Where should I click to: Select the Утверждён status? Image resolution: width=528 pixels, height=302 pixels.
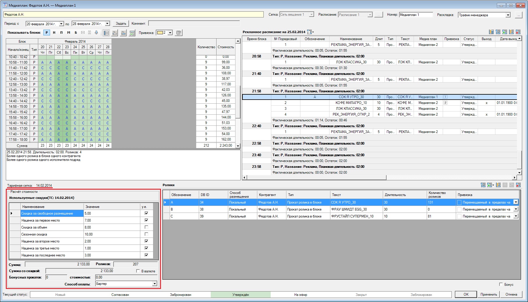pyautogui.click(x=241, y=294)
